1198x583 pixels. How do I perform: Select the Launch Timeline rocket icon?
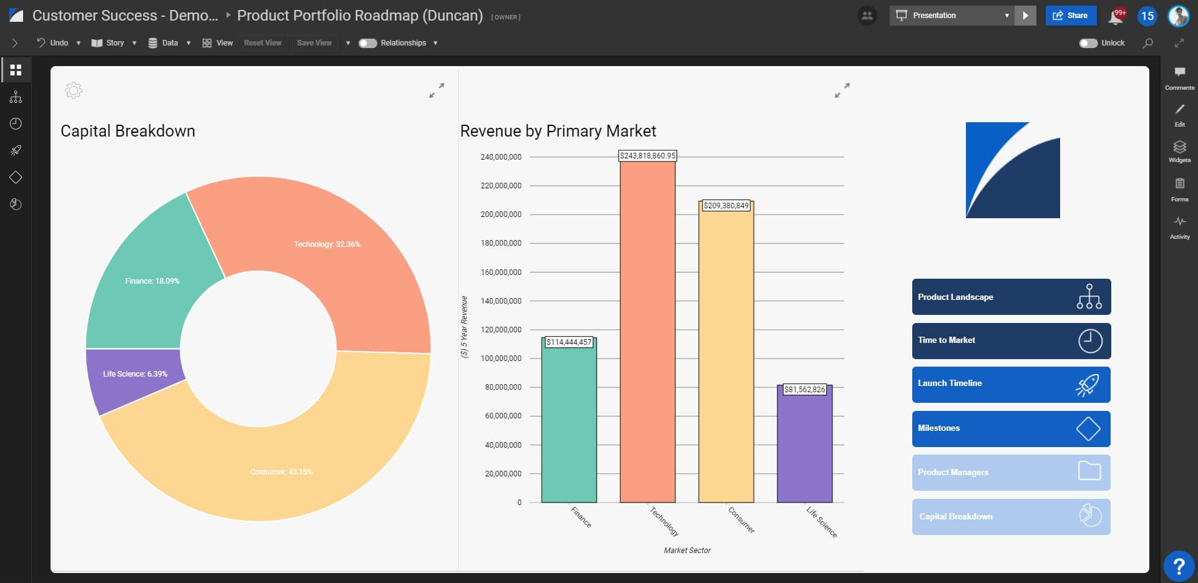click(x=16, y=150)
